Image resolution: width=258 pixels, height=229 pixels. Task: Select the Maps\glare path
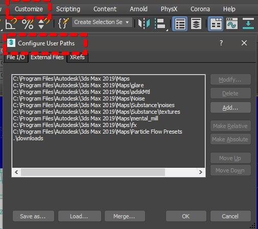tap(78, 85)
